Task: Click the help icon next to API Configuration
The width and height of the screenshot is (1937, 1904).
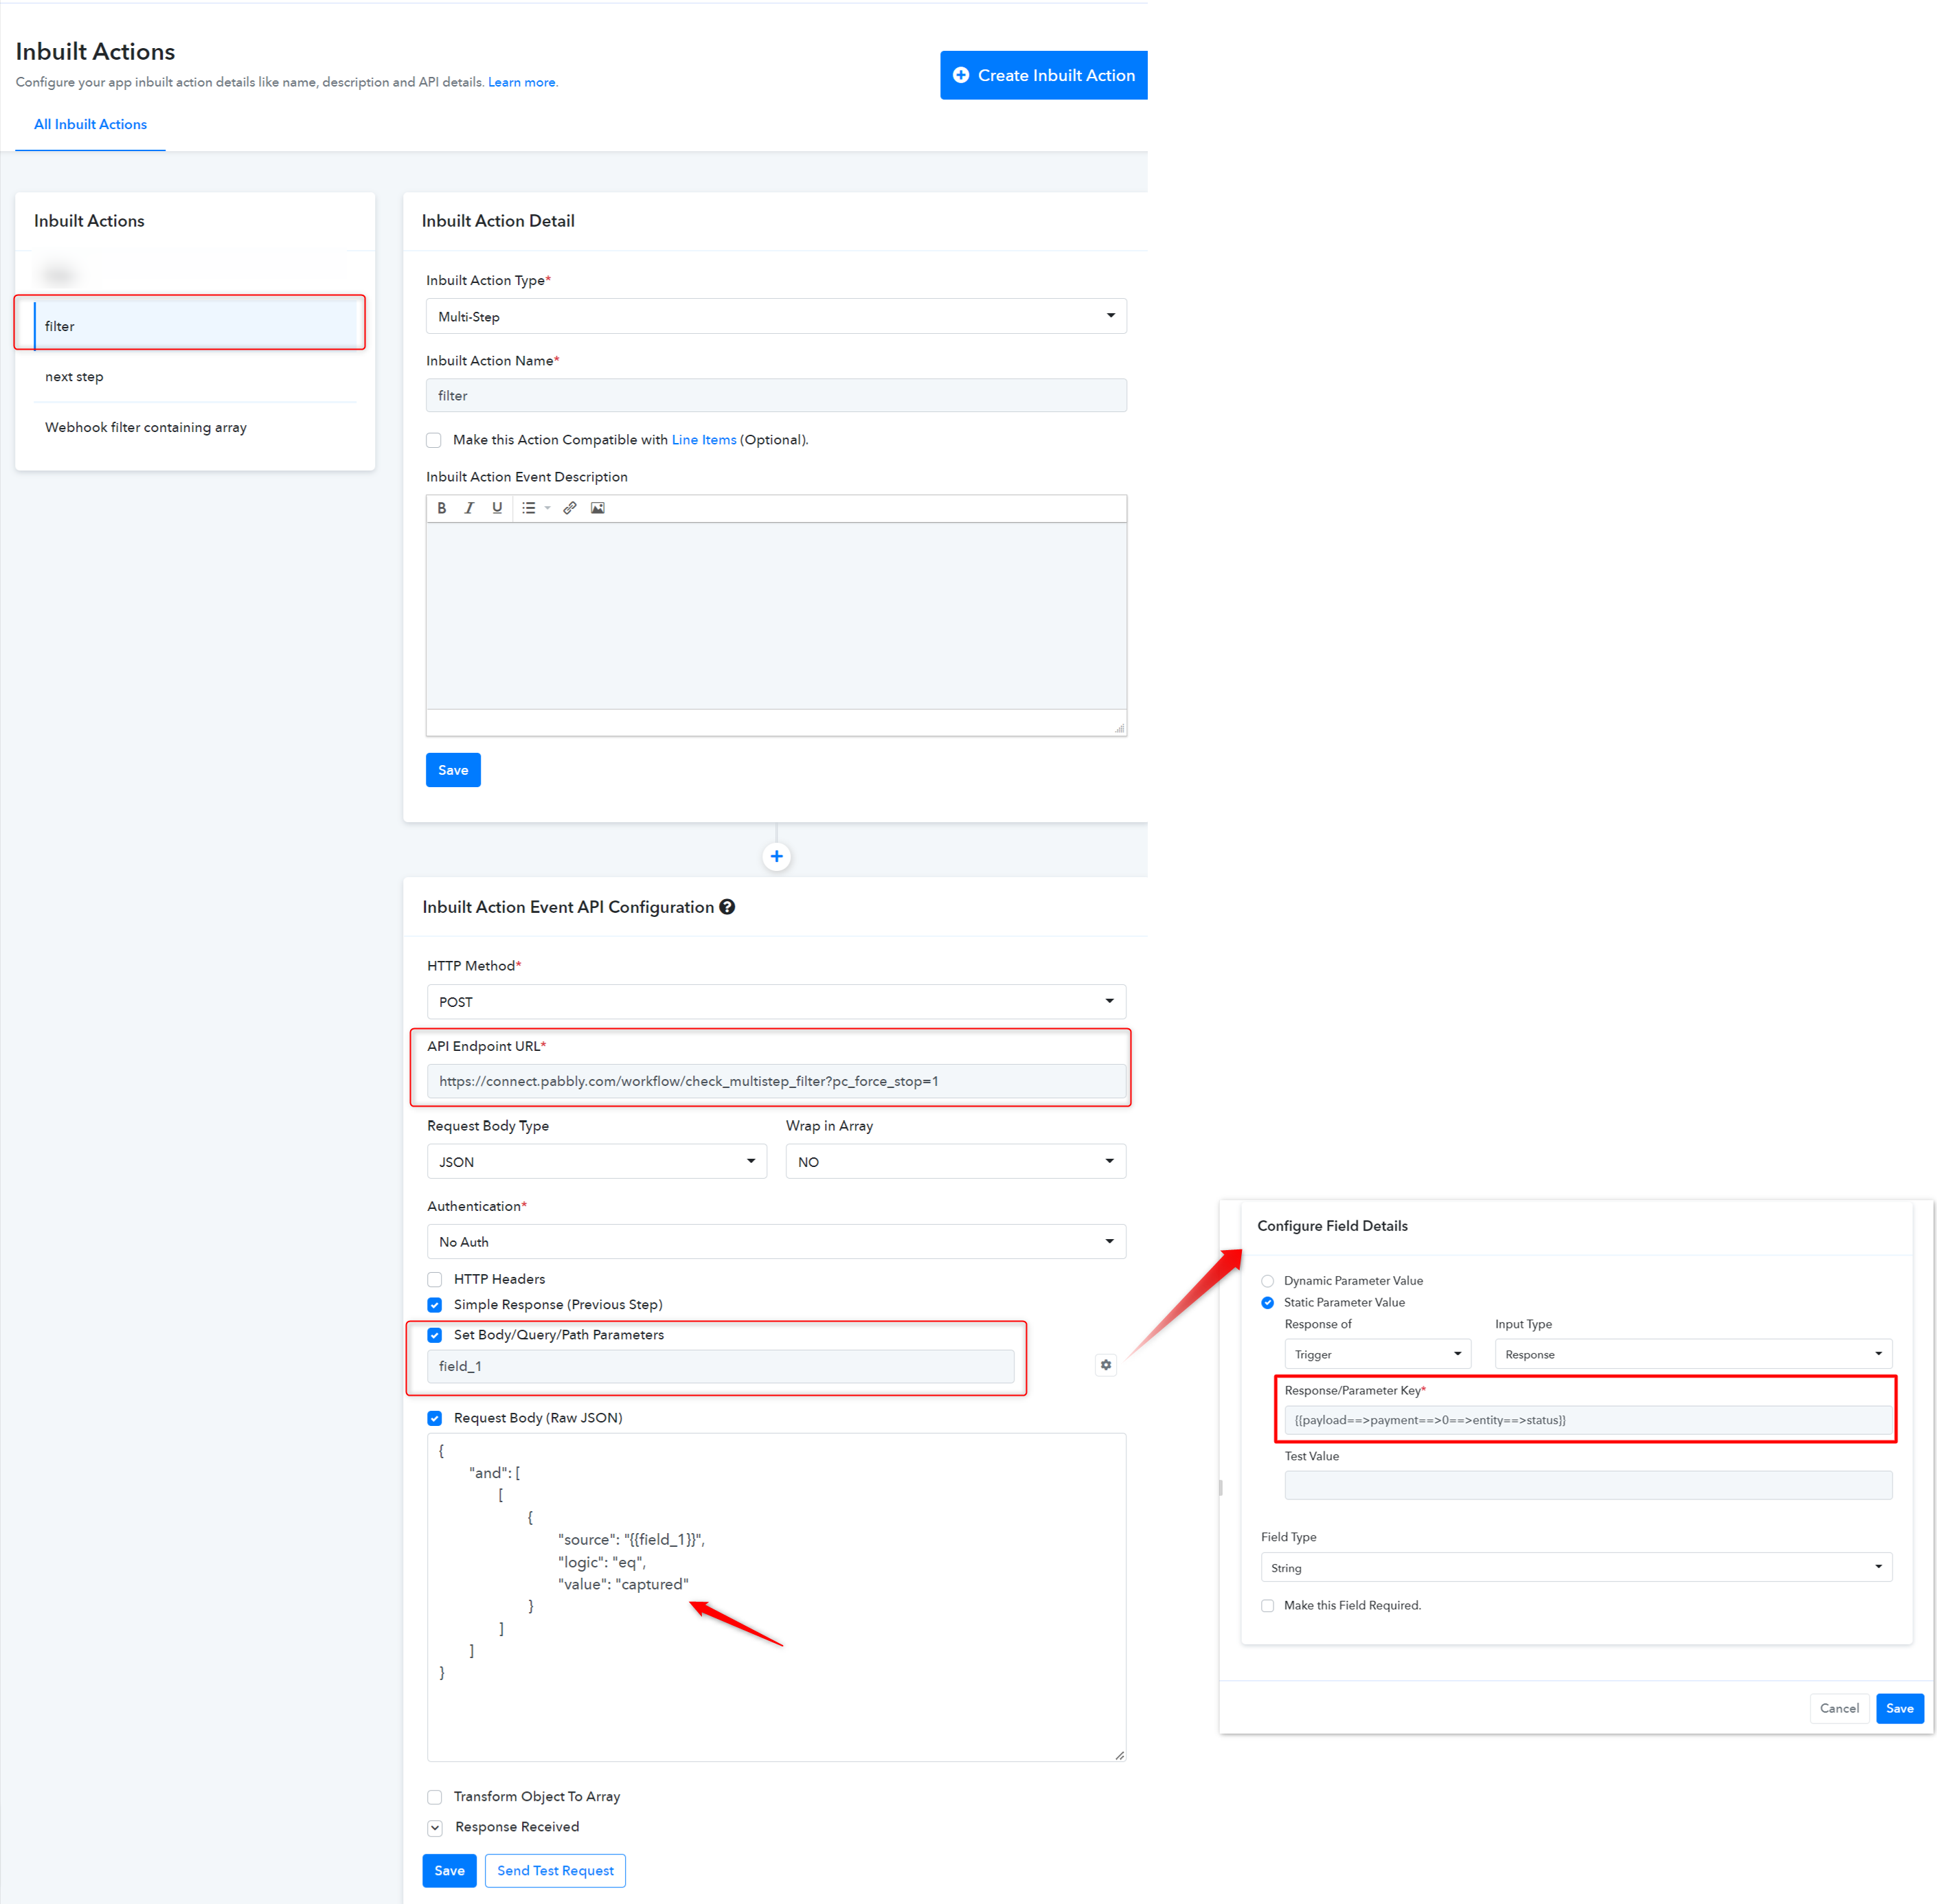Action: coord(727,907)
